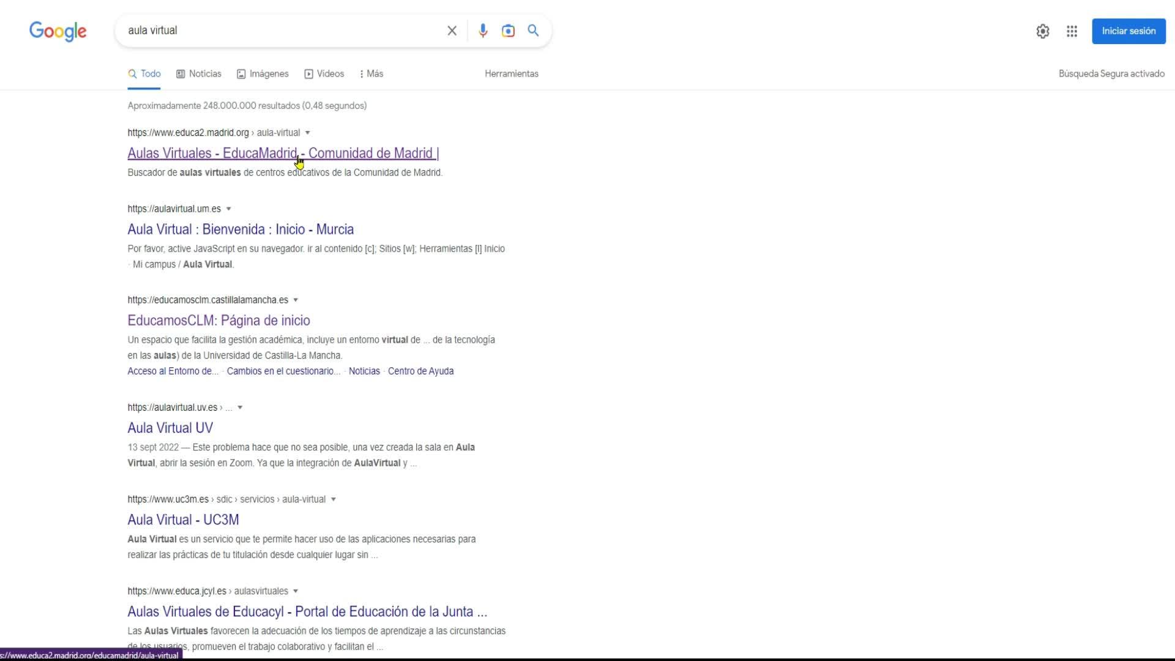The width and height of the screenshot is (1175, 661).
Task: Click the date '13 sept 2022' in UV snippet
Action: coord(153,447)
